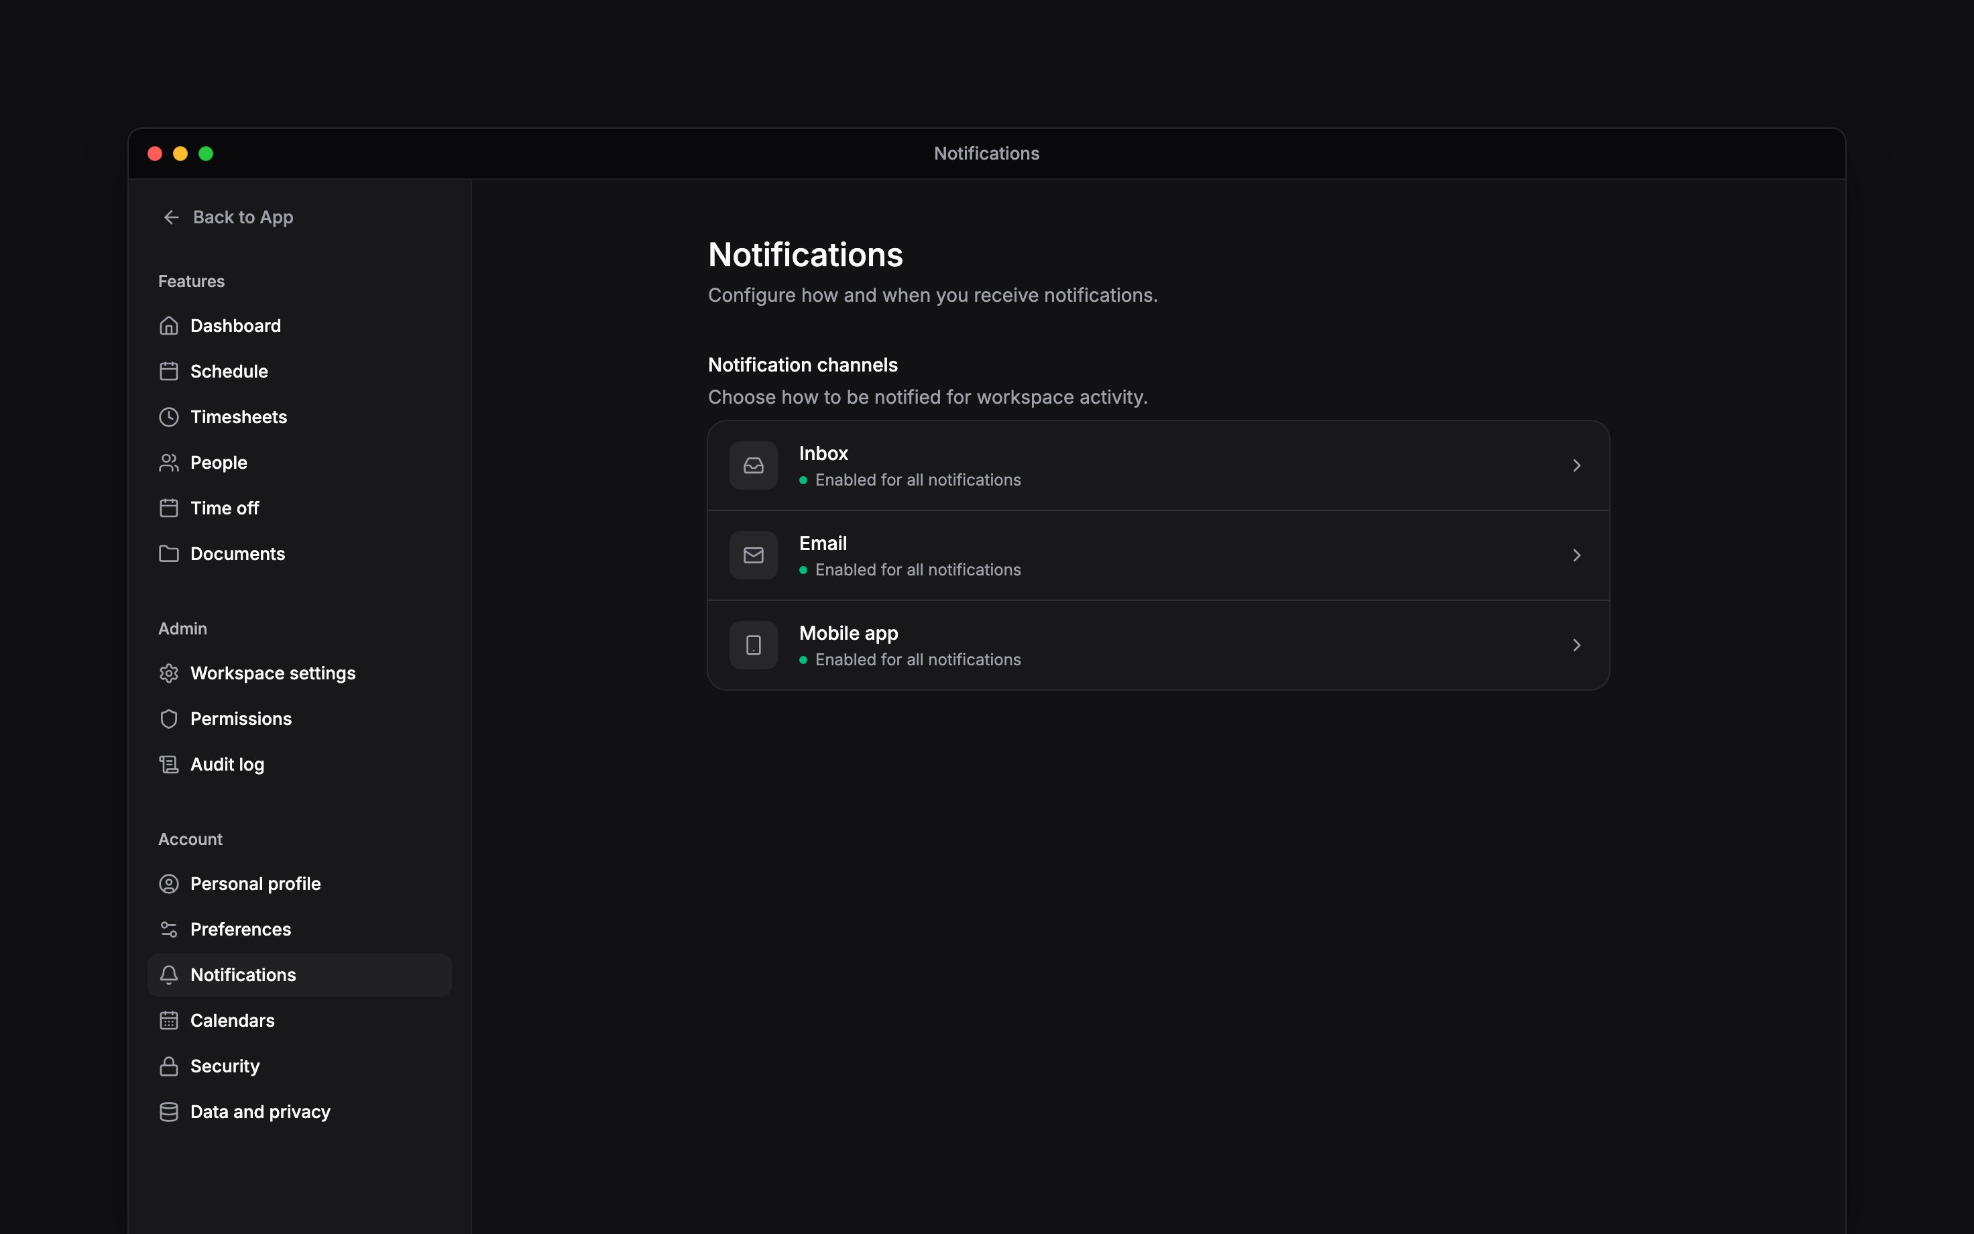
Task: Click the Inbox tray icon tile
Action: pyautogui.click(x=754, y=465)
